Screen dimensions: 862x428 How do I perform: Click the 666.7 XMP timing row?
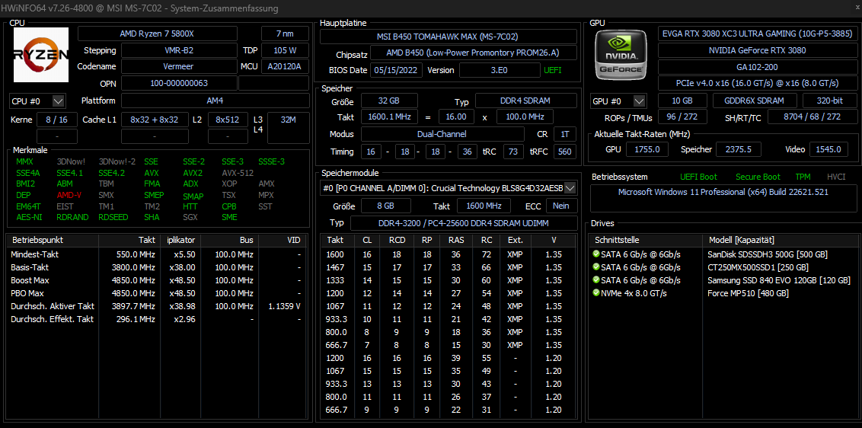point(448,345)
